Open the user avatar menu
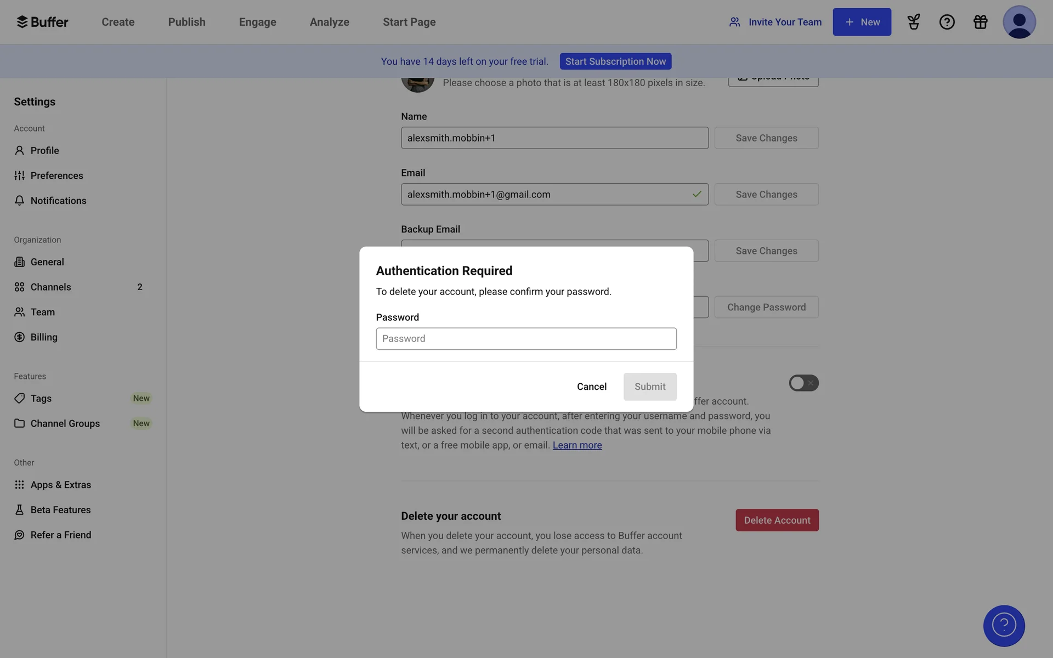Viewport: 1053px width, 658px height. tap(1018, 22)
